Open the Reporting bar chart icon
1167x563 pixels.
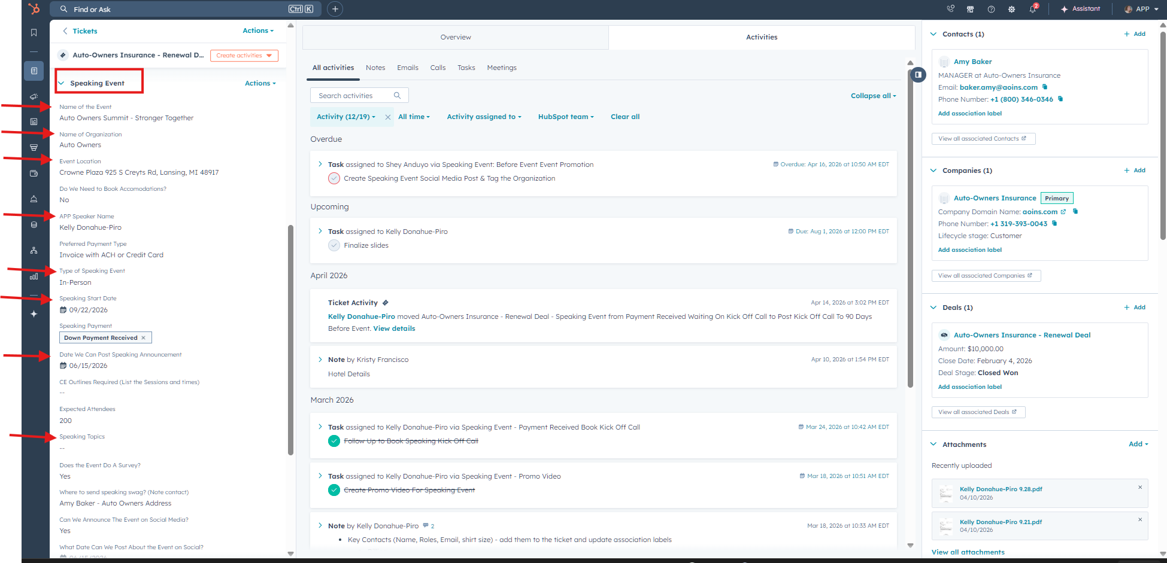click(34, 276)
